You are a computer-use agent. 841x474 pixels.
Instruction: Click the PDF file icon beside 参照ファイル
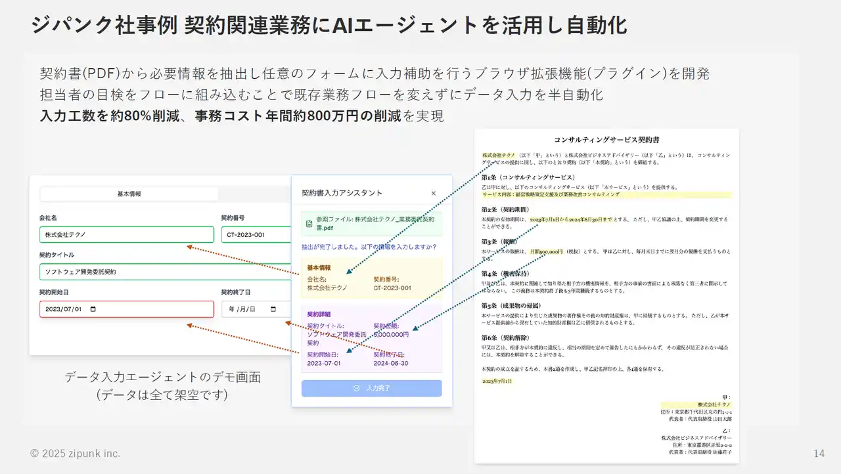[309, 224]
